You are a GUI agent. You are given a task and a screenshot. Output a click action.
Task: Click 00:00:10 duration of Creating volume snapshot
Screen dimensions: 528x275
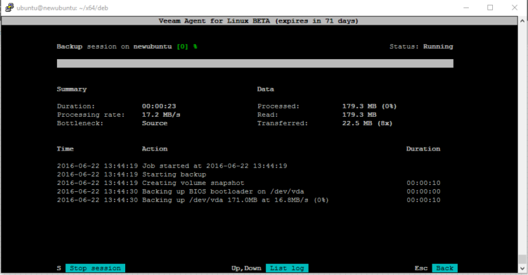[423, 183]
